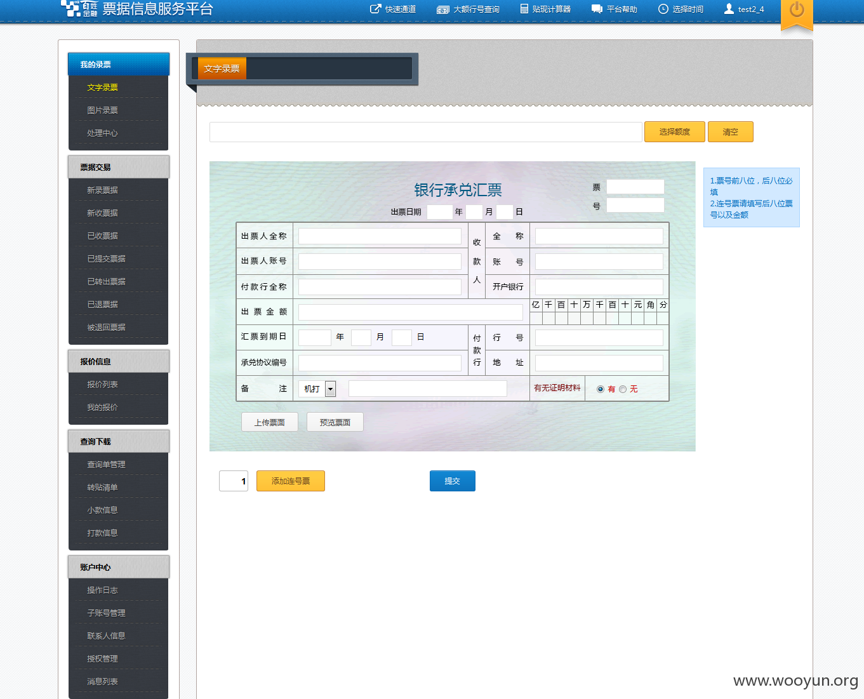Click the 贴现计算器 calculator icon

[524, 9]
